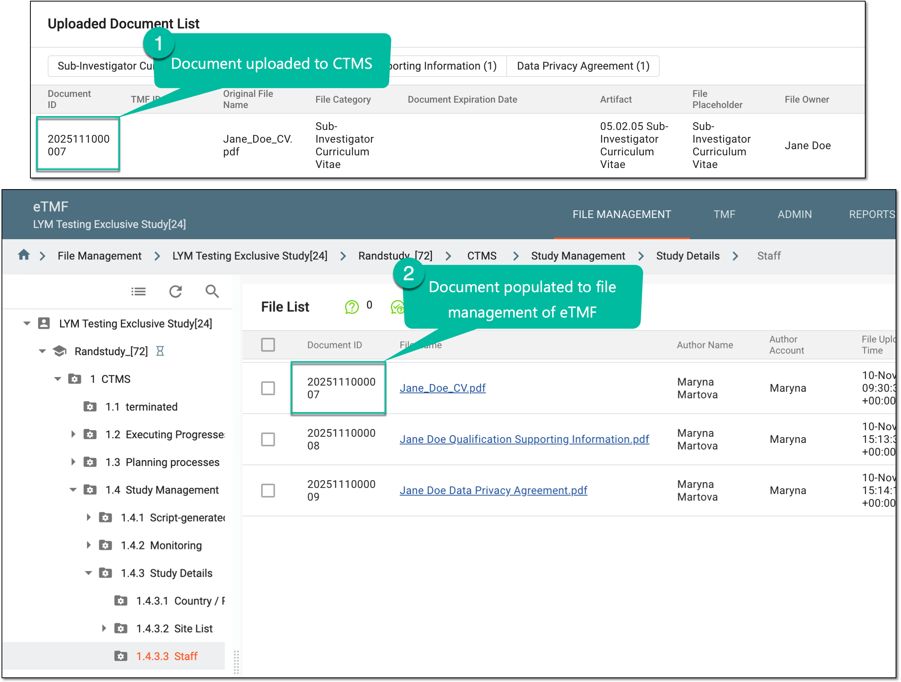
Task: Click the folder icon of 1.4.2 Monitoring
Action: point(105,545)
